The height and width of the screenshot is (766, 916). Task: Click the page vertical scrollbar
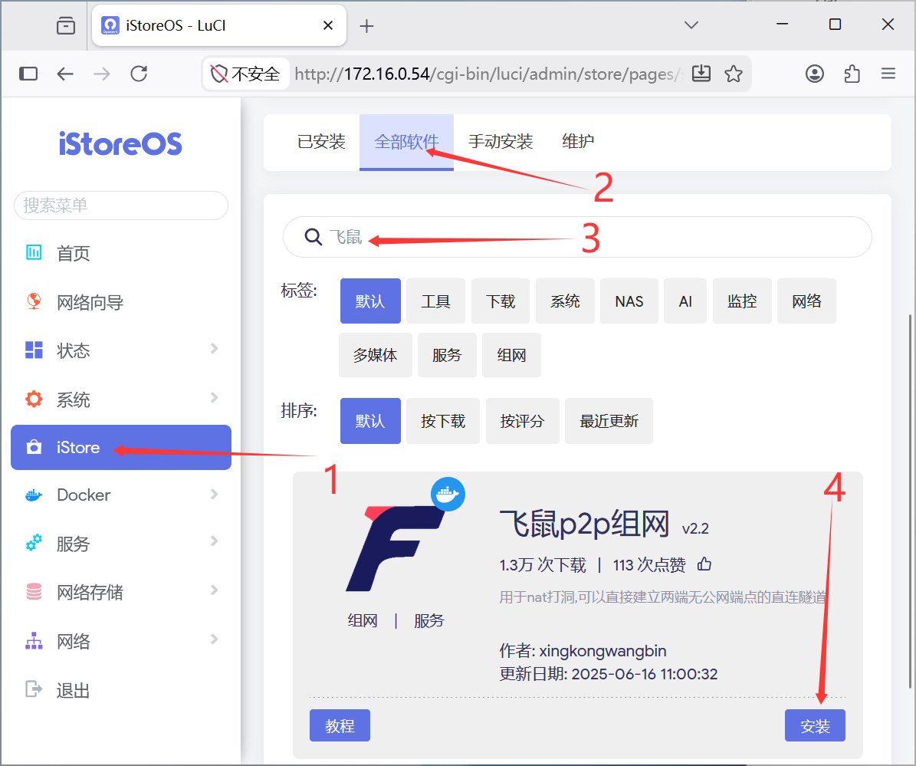[x=910, y=502]
